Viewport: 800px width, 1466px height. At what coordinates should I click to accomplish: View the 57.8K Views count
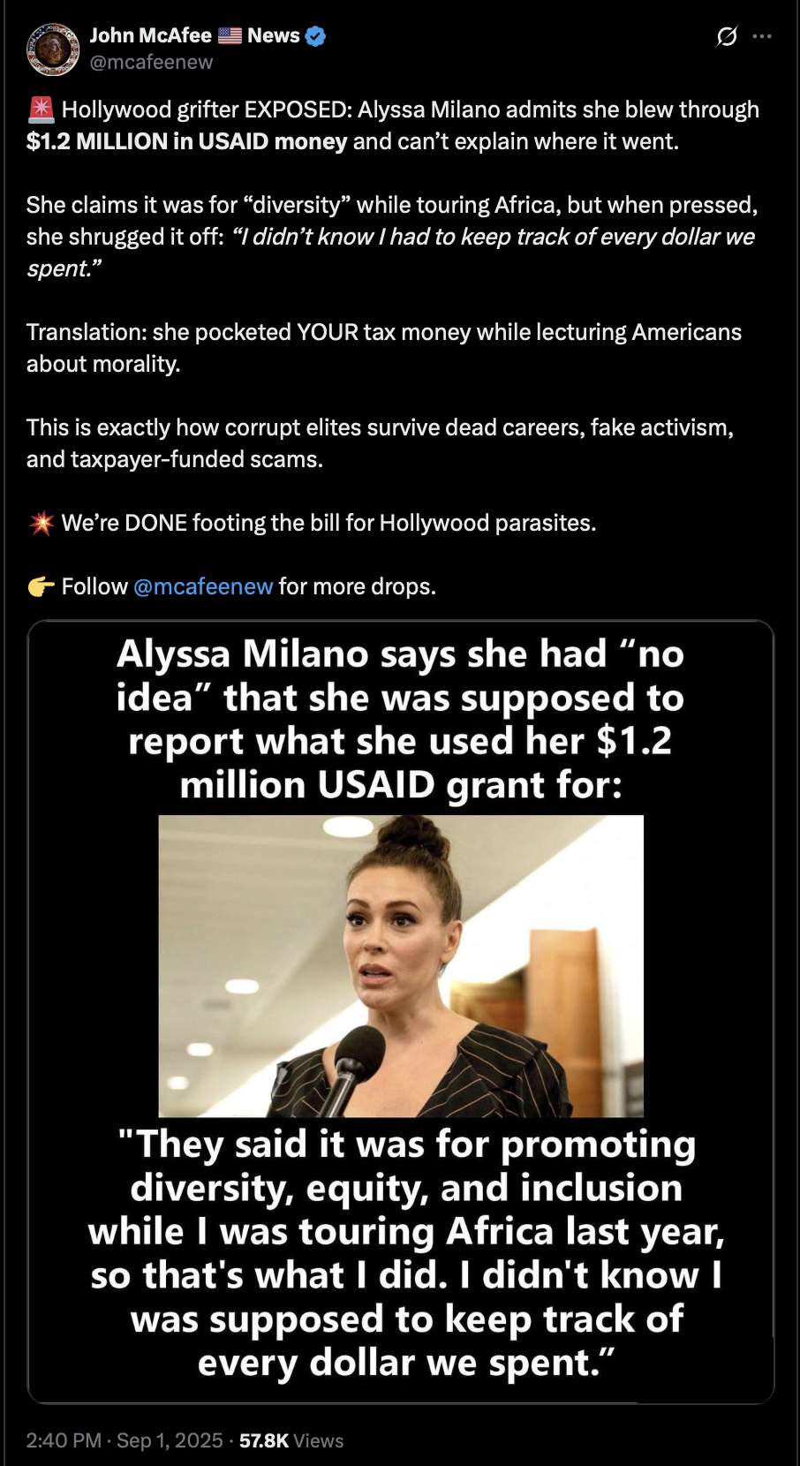(291, 1440)
